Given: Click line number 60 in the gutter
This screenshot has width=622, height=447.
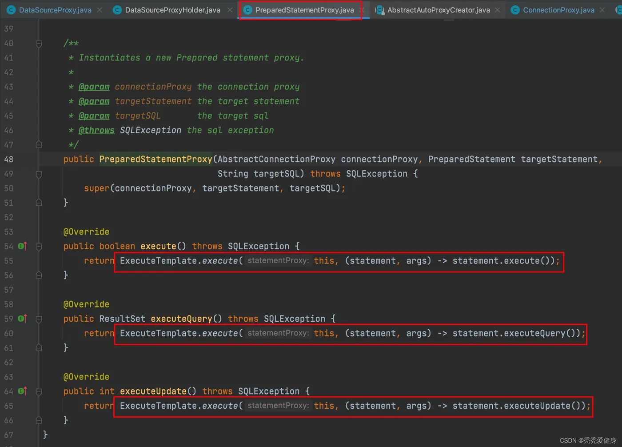Looking at the screenshot, I should (x=8, y=333).
